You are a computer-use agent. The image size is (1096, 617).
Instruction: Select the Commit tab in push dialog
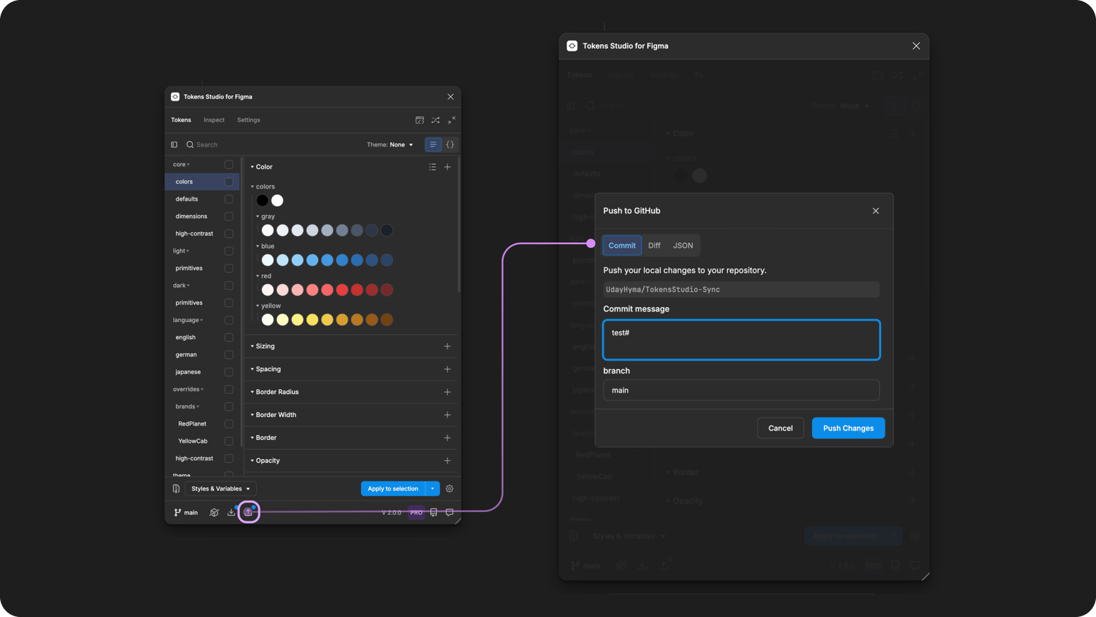point(622,246)
